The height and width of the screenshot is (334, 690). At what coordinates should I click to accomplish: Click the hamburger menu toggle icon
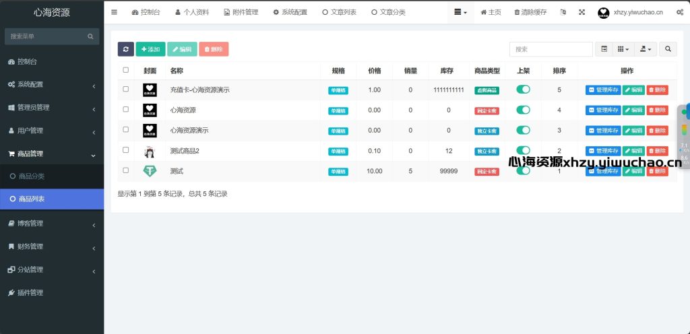(x=114, y=12)
